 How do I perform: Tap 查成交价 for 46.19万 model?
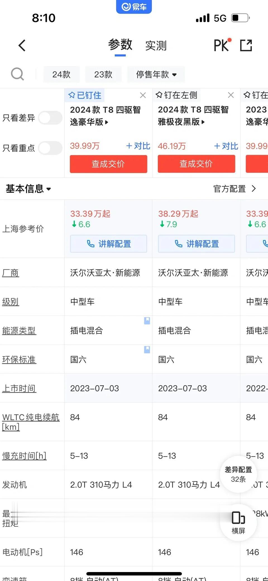tap(196, 164)
